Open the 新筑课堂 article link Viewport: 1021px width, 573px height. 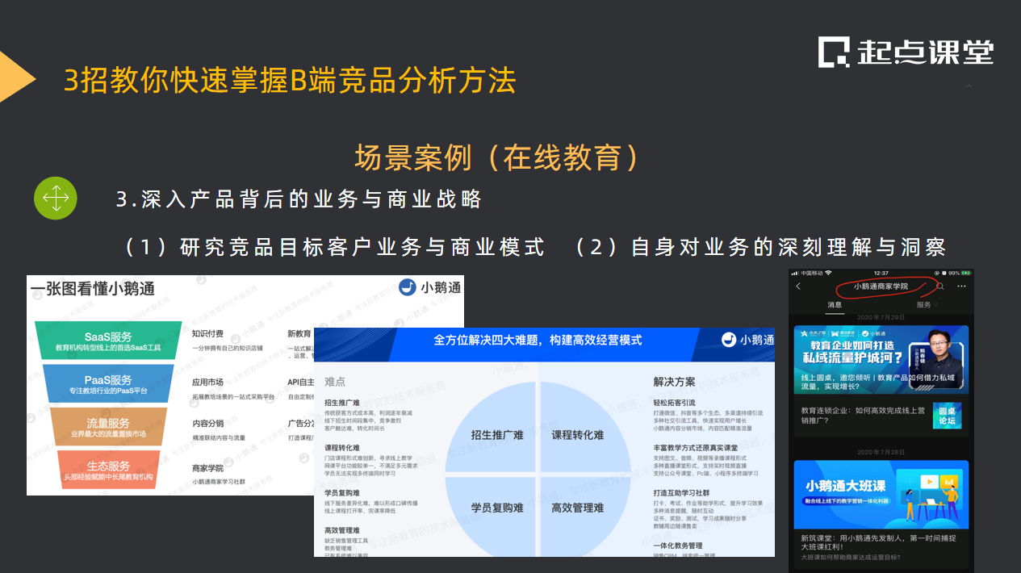(x=880, y=542)
